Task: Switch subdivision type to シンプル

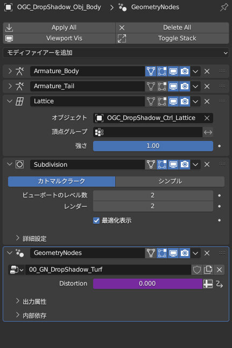Action: pyautogui.click(x=170, y=181)
